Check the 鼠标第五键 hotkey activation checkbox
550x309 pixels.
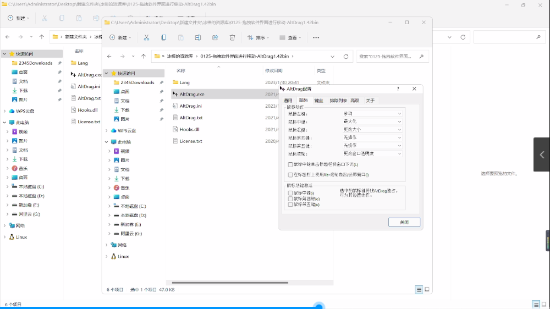click(290, 205)
